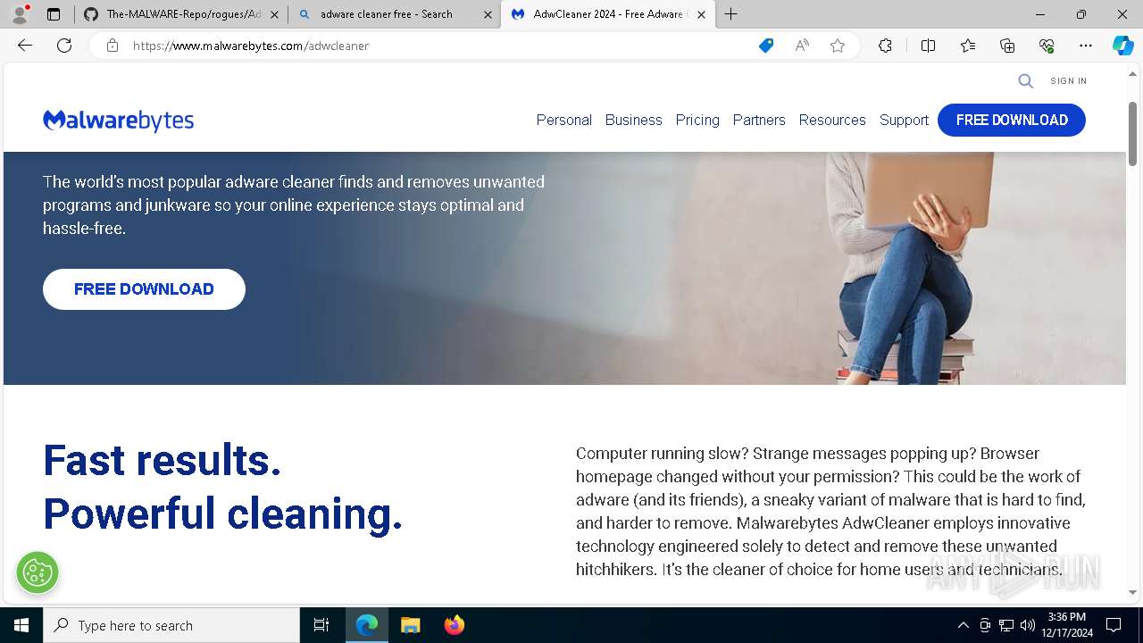
Task: Open Business navigation menu
Action: 634,121
